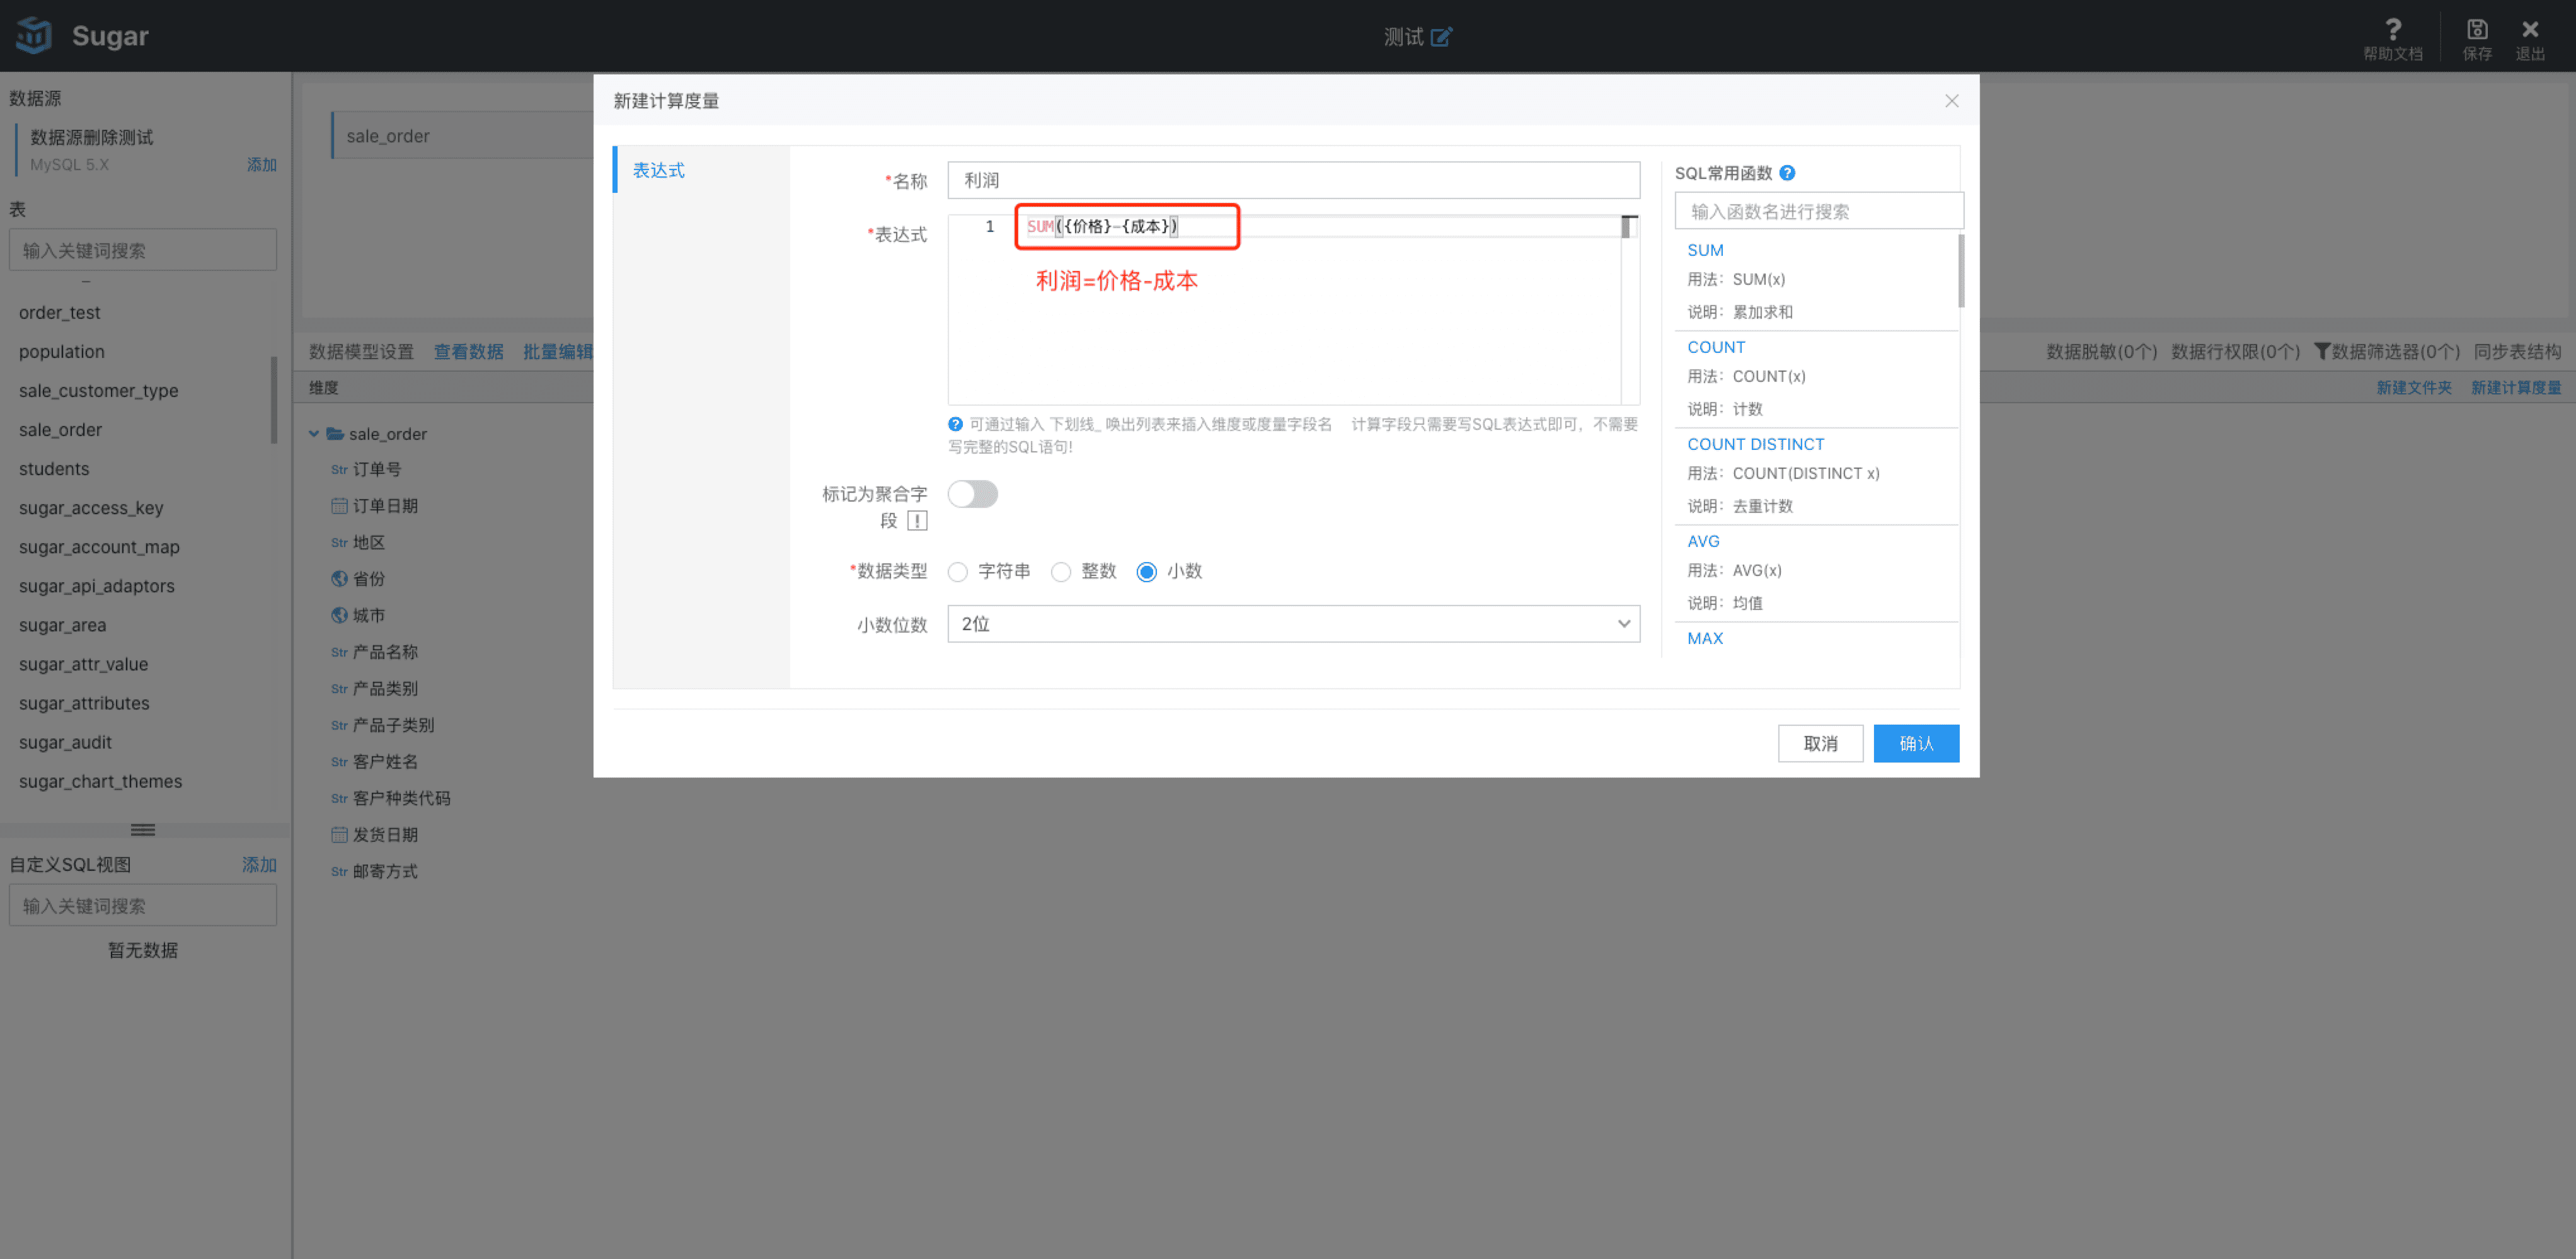Click the 产品名称 Str type icon
Screen dimensions: 2576x1259
tap(339, 653)
